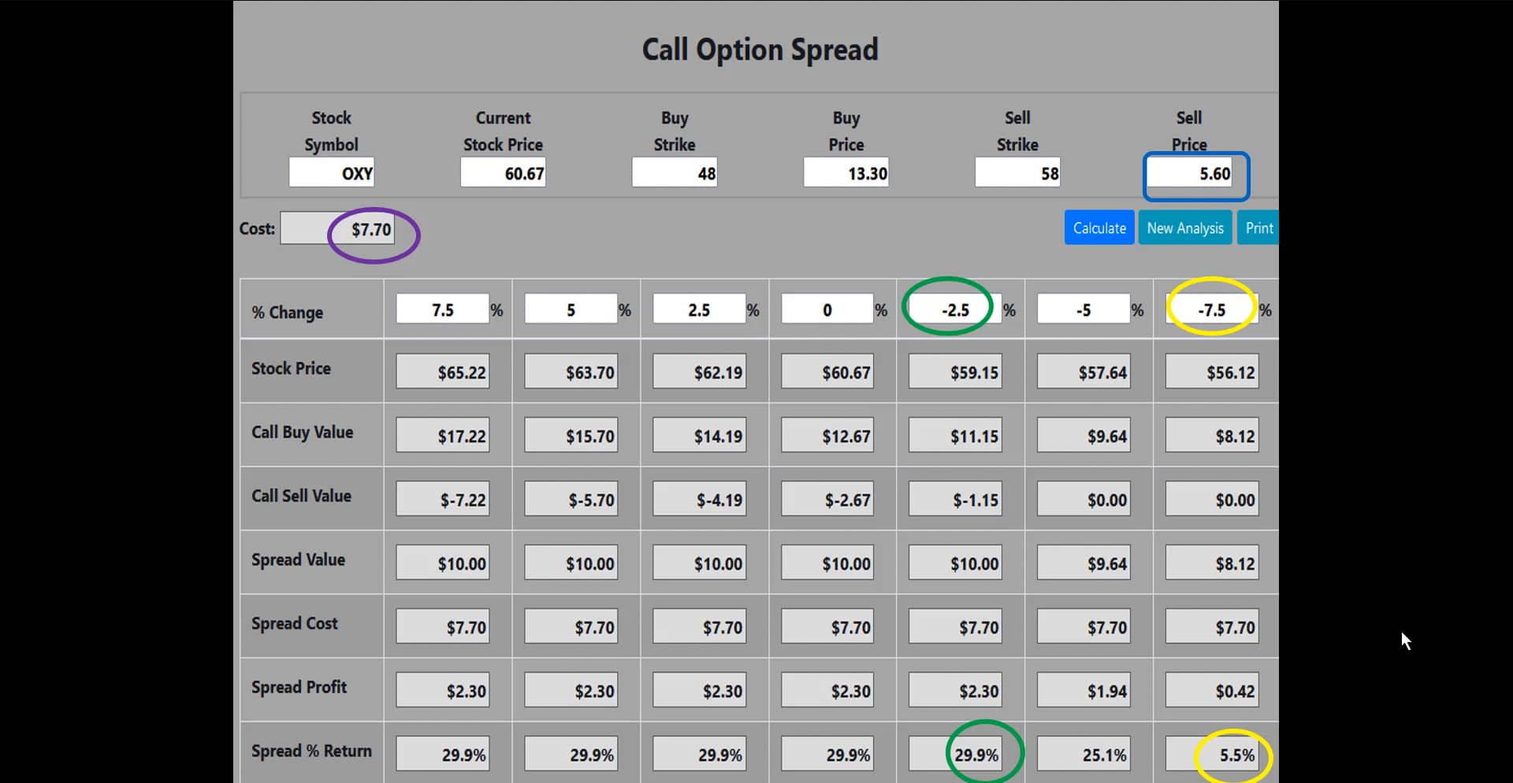Select the 2.5 percent change input
1513x783 pixels.
coord(699,310)
